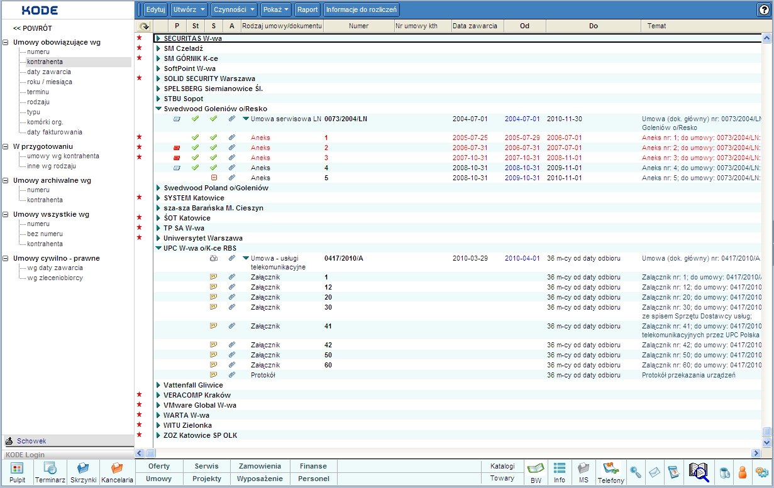
Task: Select 'roku / miesiąca' tree item
Action: click(50, 82)
